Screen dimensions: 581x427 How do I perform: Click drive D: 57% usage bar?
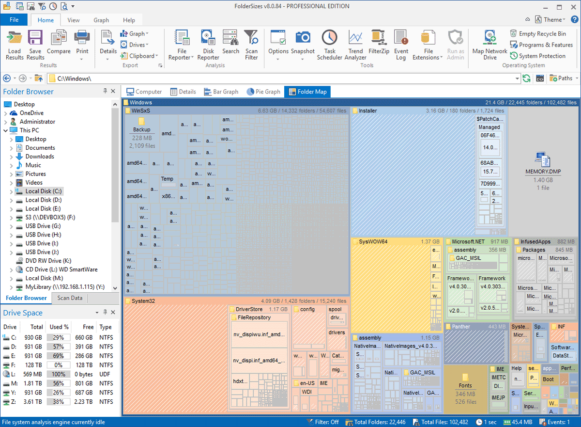click(x=59, y=347)
